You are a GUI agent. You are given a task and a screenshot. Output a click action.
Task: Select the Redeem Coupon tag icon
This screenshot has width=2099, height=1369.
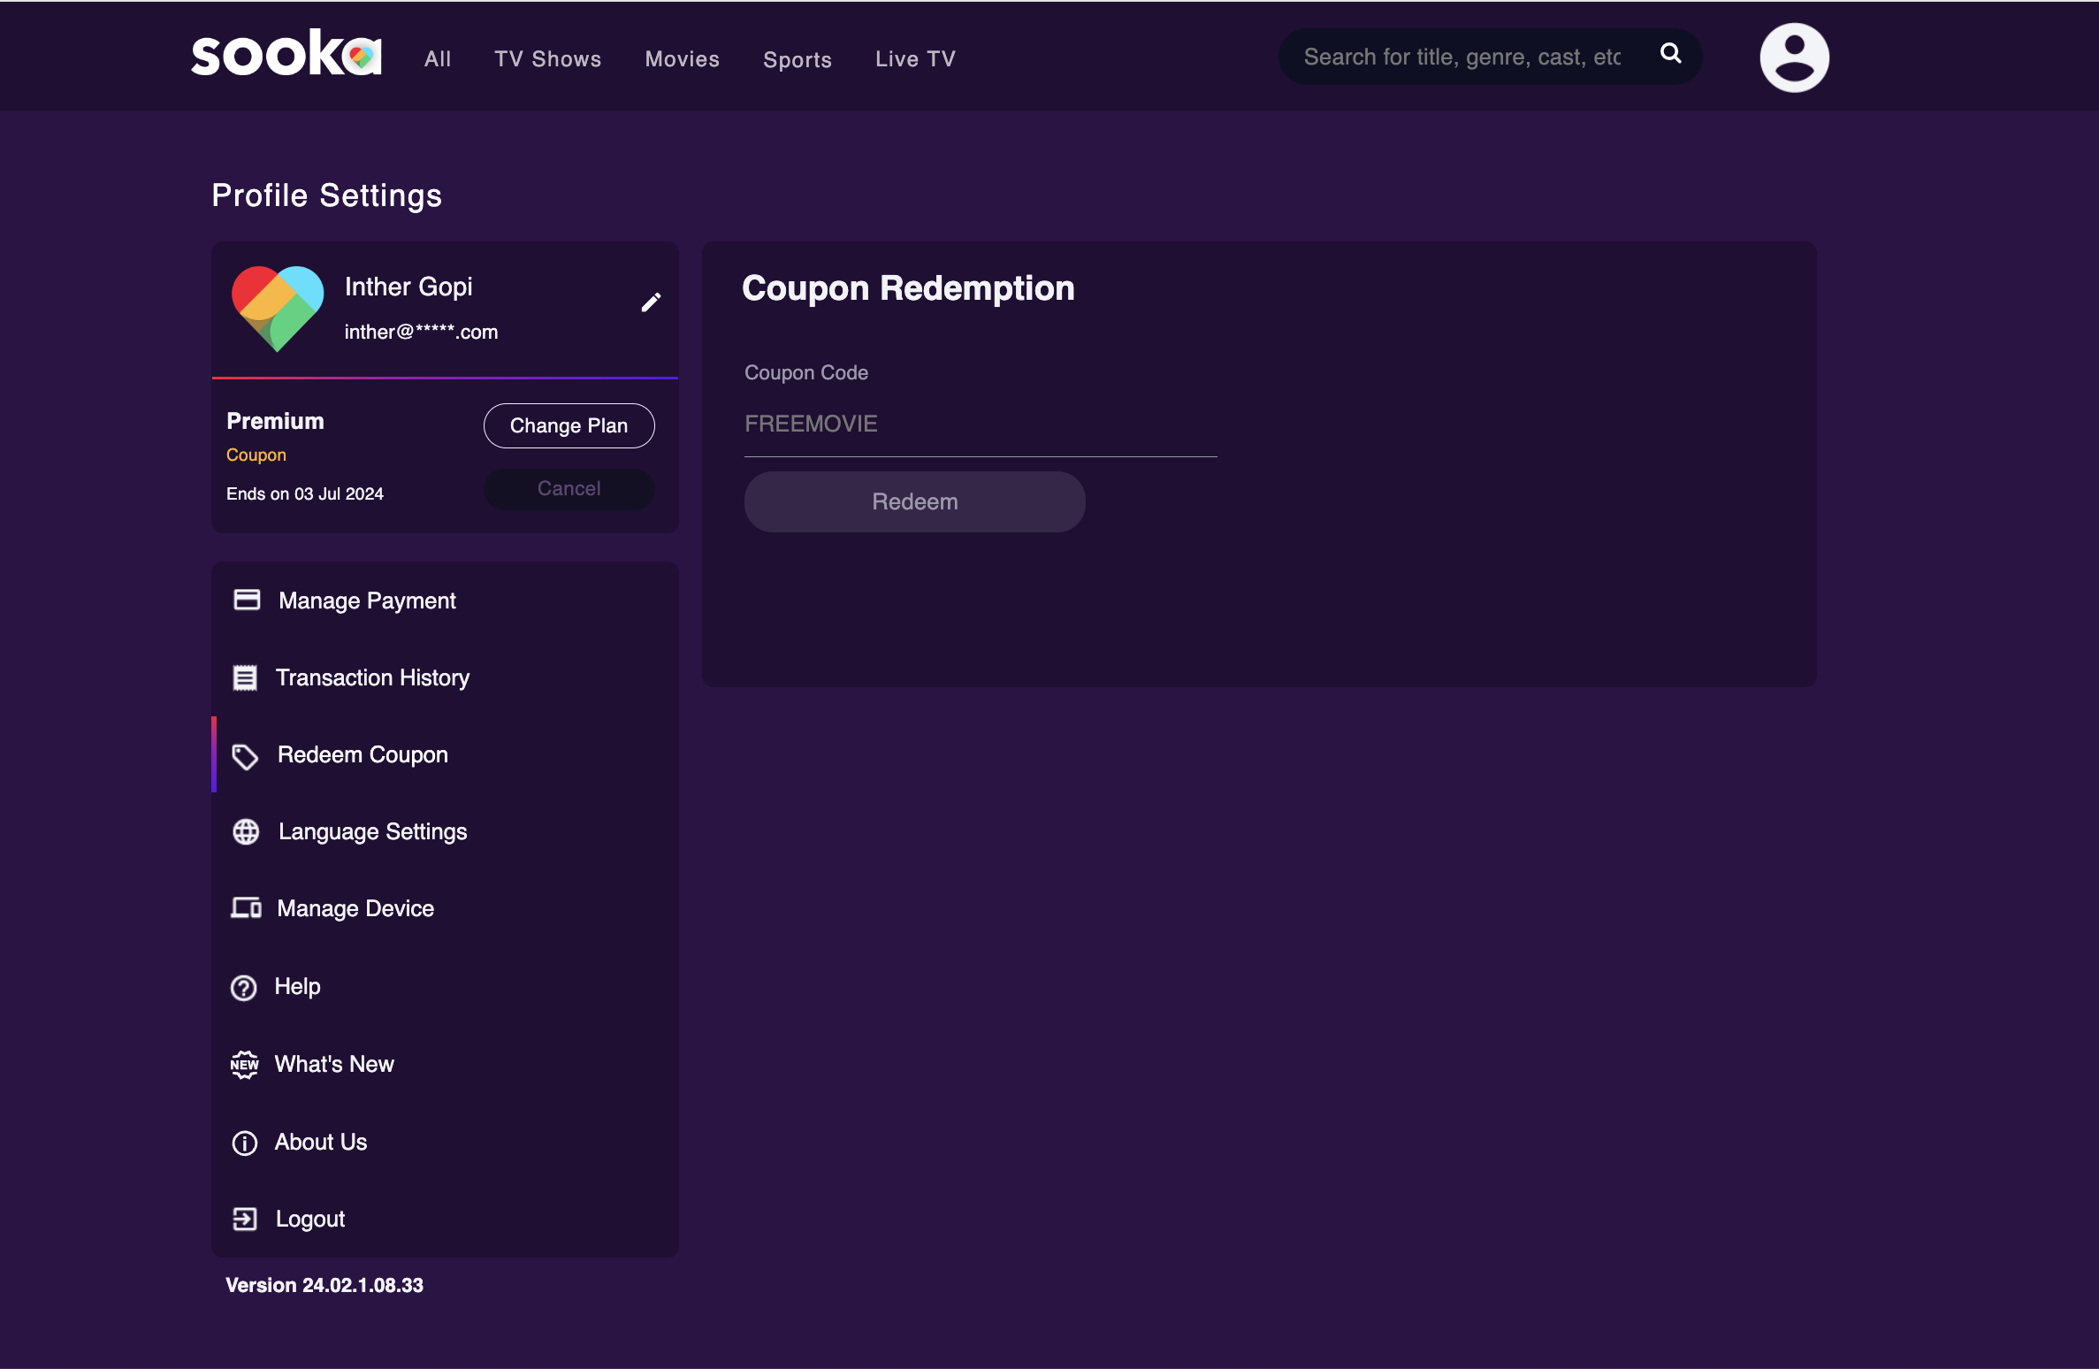246,756
